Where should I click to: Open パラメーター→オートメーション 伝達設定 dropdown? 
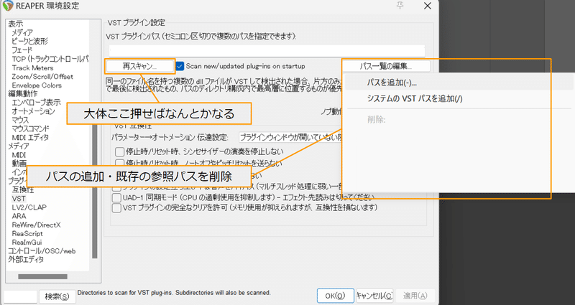[x=290, y=137]
